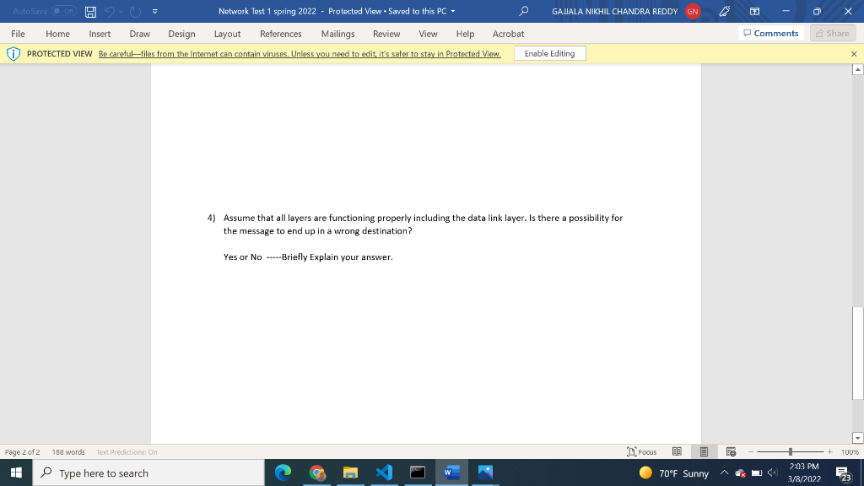Switch to Web Layout view icon
The image size is (864, 486).
(x=731, y=452)
